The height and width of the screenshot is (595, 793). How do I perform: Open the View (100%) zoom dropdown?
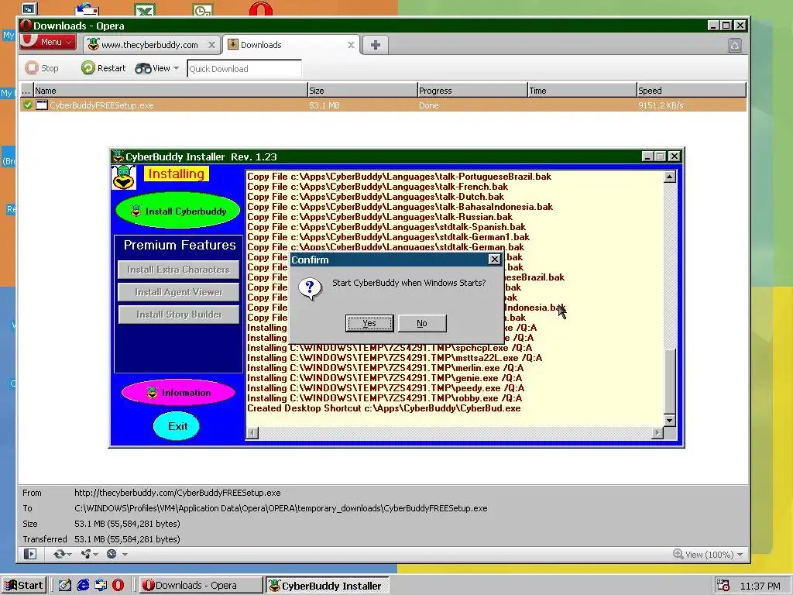click(708, 555)
